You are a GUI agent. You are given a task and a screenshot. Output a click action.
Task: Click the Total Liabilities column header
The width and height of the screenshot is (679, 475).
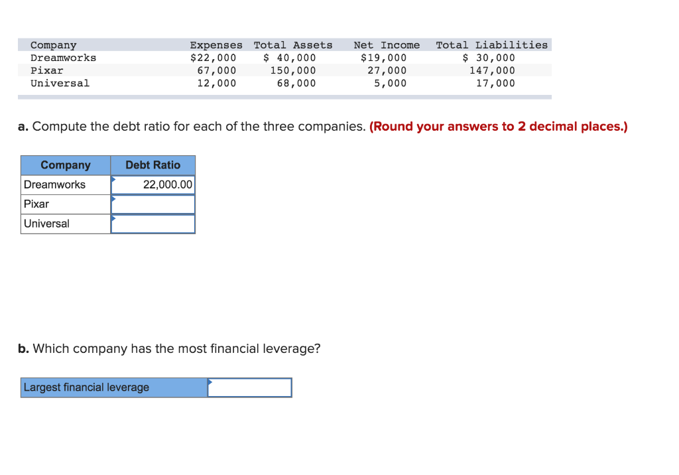pos(491,45)
